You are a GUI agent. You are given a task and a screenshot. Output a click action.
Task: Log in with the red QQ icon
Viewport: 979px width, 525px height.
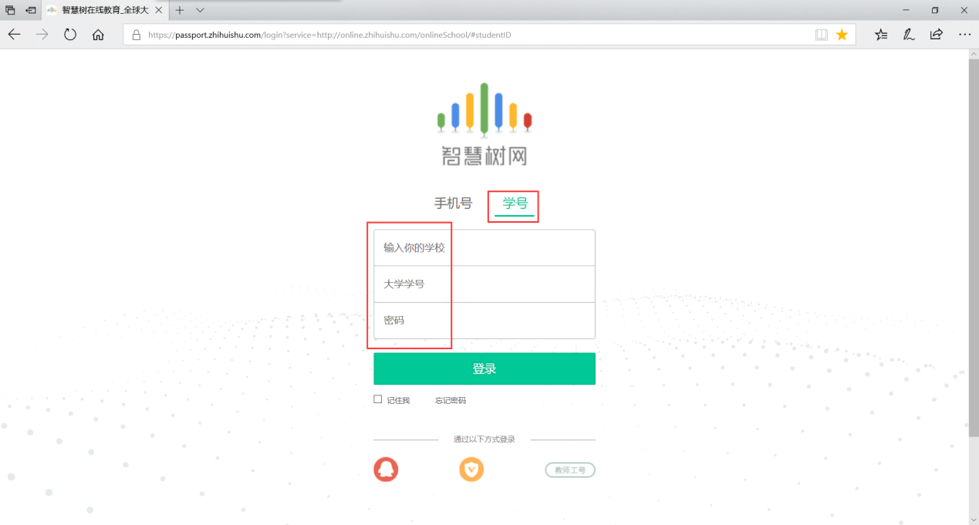pyautogui.click(x=387, y=469)
